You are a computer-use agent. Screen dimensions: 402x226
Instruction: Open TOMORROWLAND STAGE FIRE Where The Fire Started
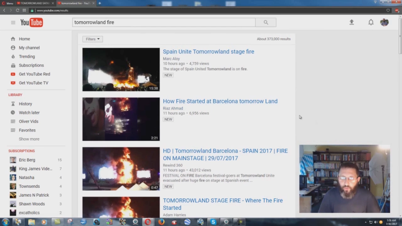[223, 204]
